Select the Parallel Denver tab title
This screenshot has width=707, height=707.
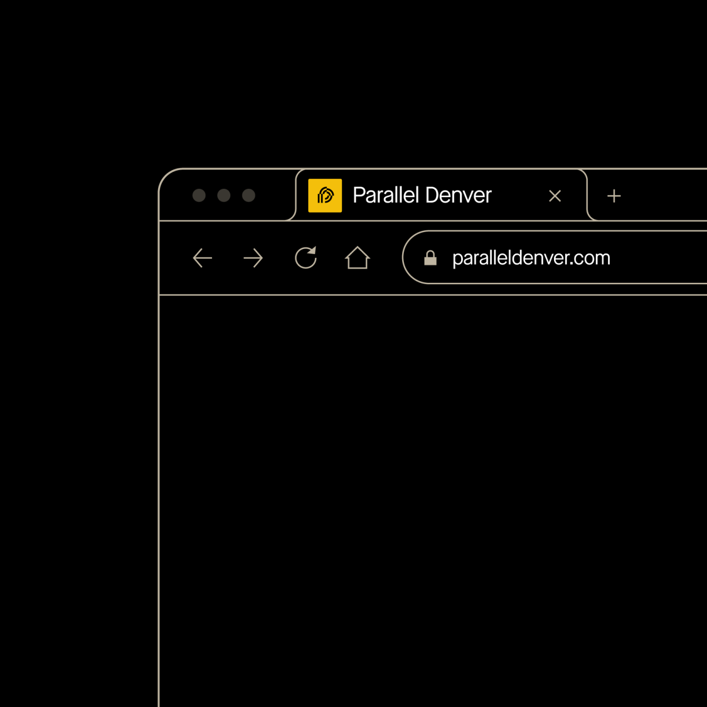[421, 196]
